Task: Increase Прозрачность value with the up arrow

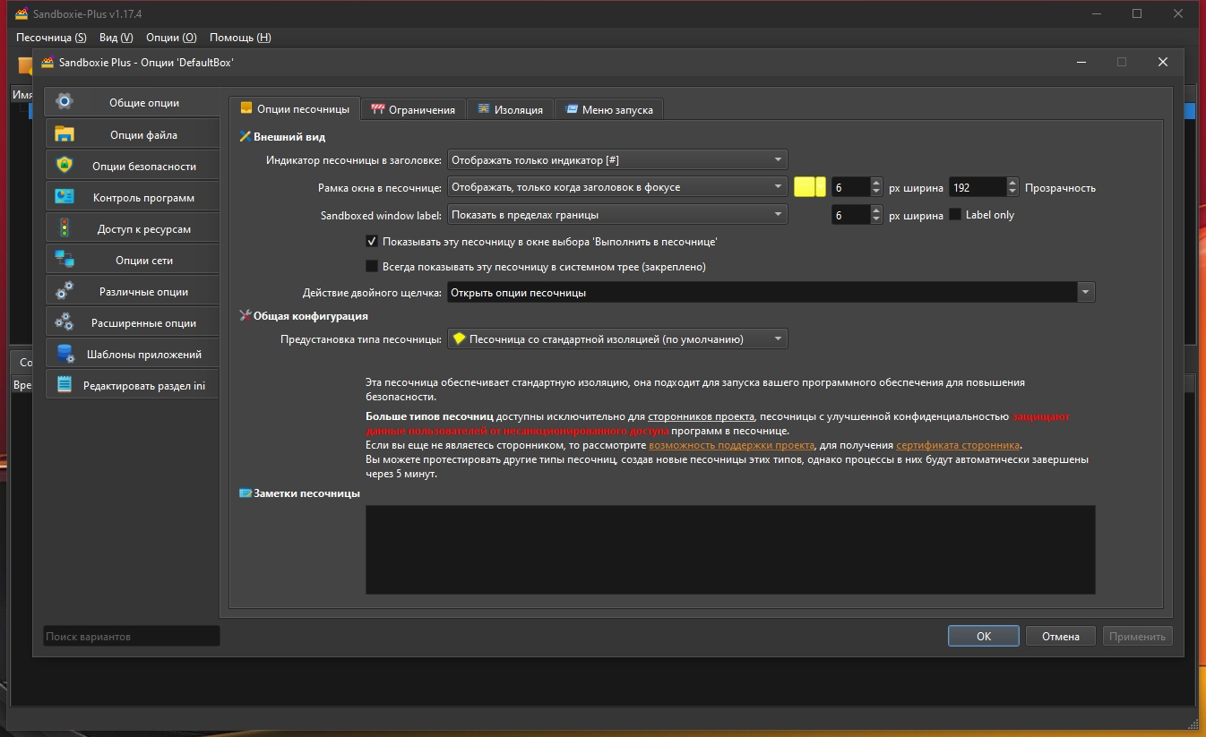Action: [1012, 183]
